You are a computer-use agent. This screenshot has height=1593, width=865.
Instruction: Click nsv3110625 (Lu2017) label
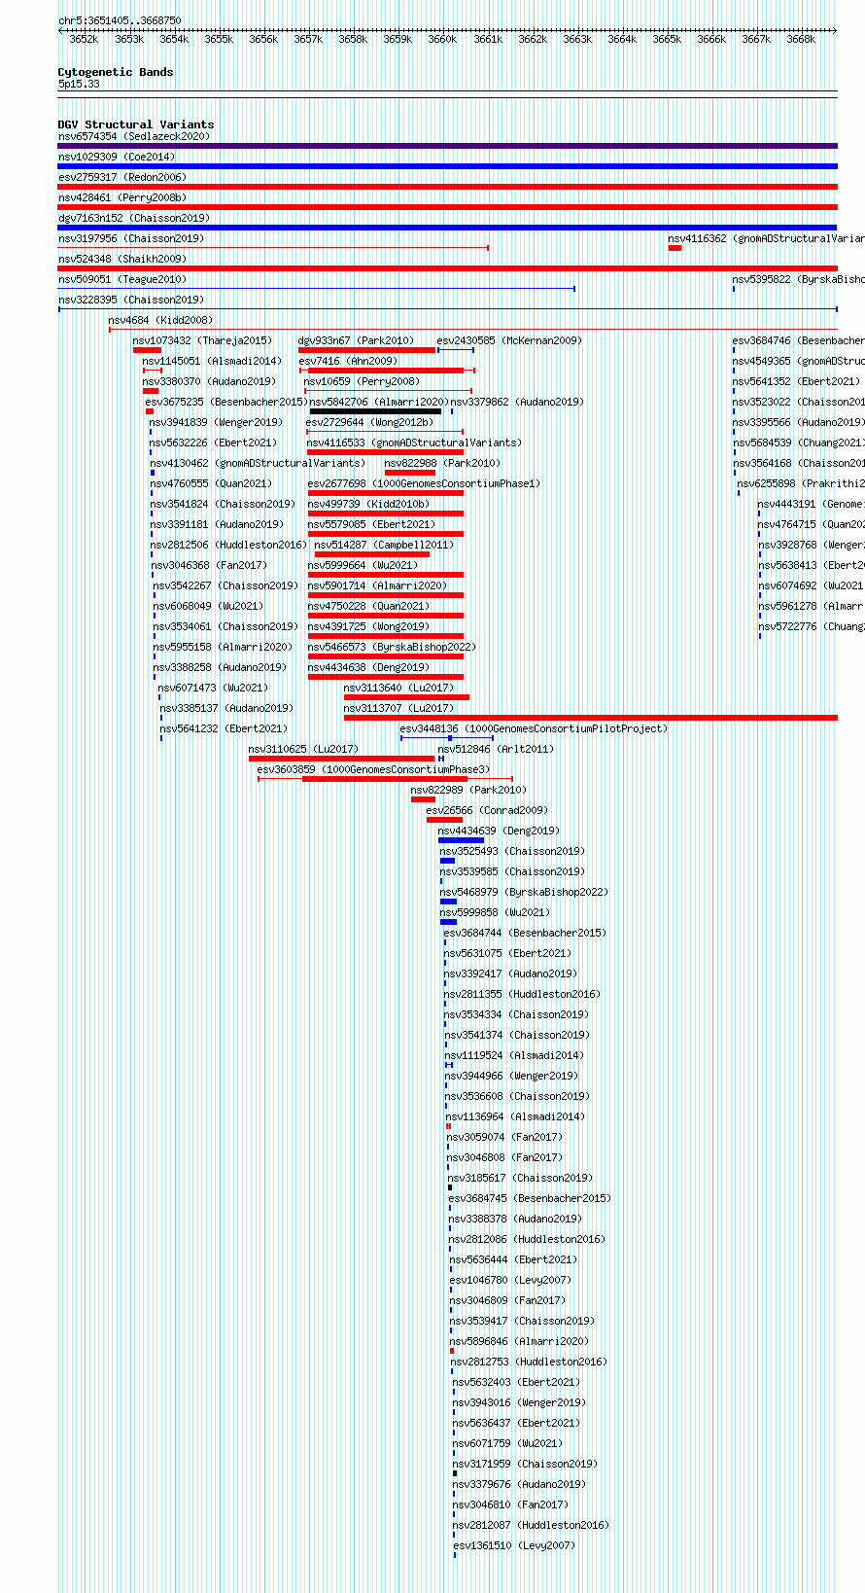coord(303,749)
